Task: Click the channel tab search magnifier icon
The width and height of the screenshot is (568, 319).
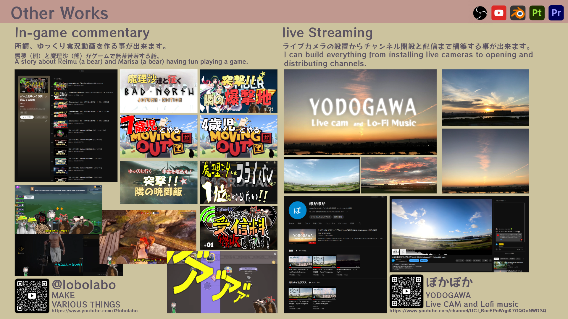Action: 360,223
